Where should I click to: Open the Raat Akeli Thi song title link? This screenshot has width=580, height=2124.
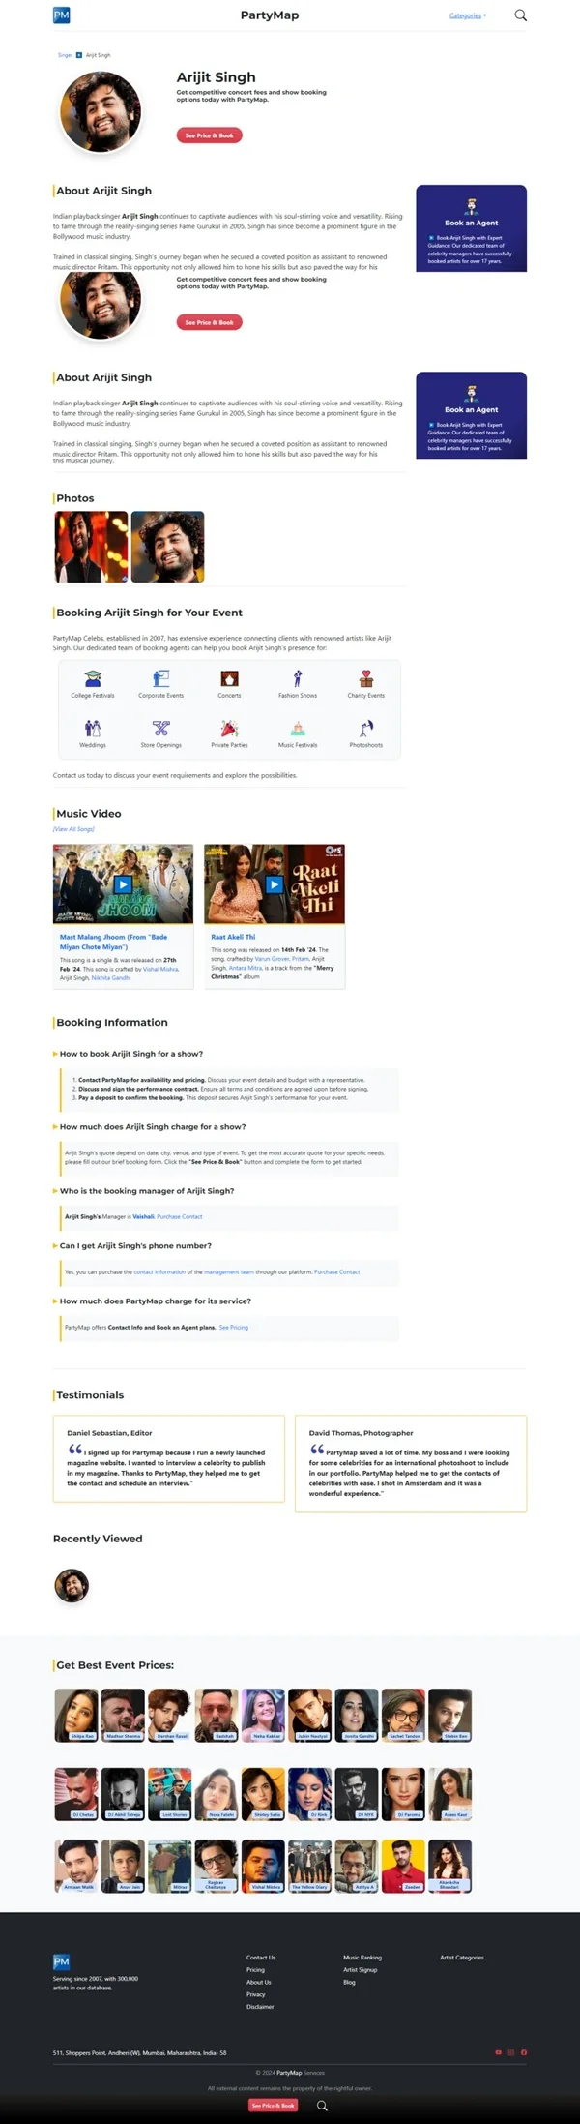coord(233,937)
